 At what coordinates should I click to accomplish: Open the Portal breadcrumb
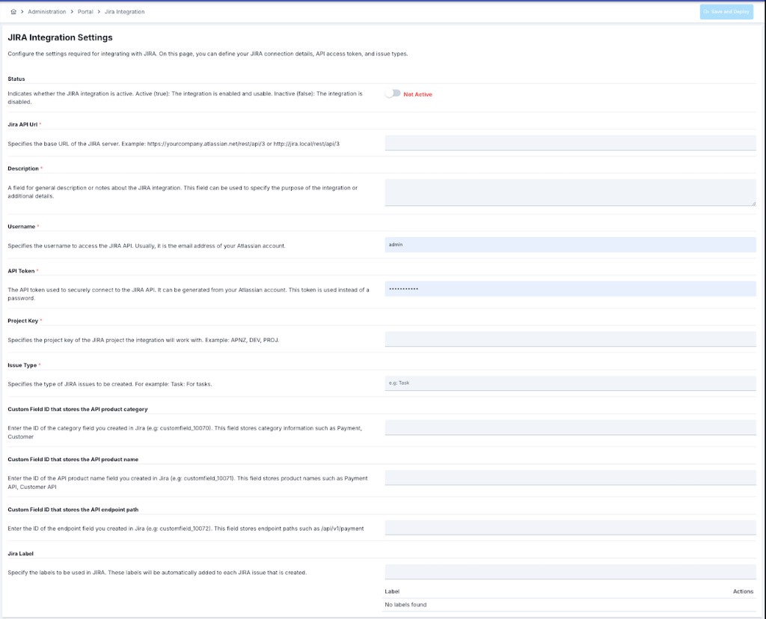(85, 12)
